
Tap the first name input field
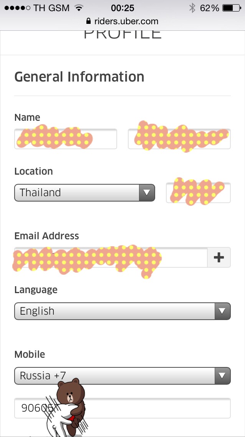[x=66, y=139]
